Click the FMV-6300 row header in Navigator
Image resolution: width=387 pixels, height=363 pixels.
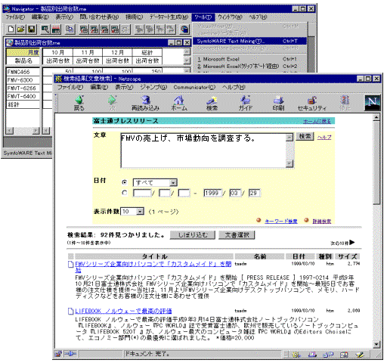click(23, 80)
